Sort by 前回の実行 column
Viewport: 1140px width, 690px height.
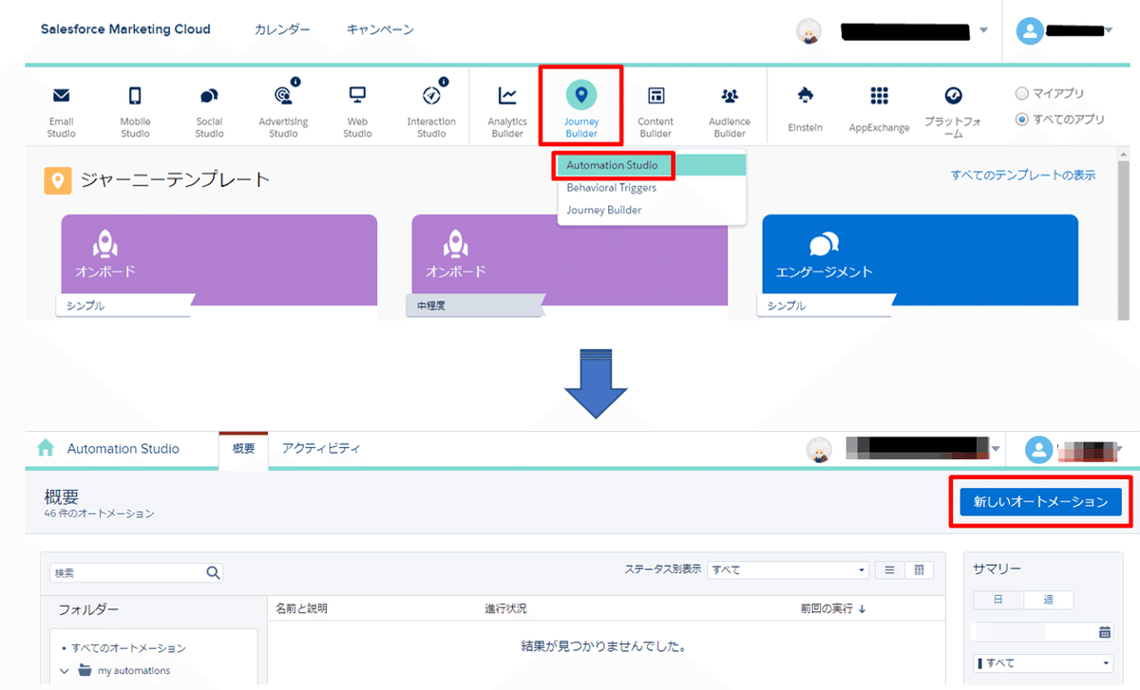(x=834, y=608)
